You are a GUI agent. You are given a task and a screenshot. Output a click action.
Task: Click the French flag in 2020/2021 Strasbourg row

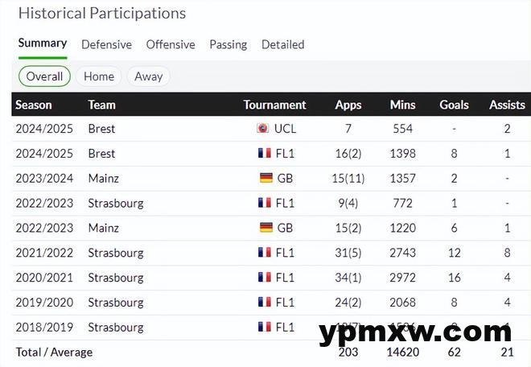click(264, 278)
